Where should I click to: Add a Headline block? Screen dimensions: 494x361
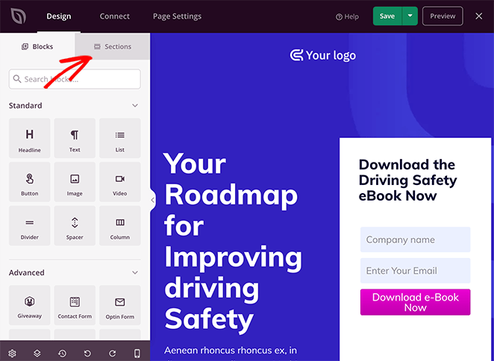click(x=30, y=138)
